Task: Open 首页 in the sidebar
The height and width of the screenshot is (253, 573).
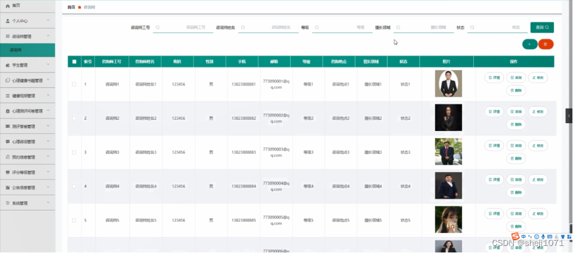Action: (27, 6)
